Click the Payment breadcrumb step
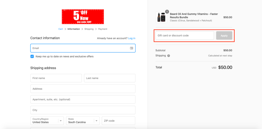 click(103, 29)
